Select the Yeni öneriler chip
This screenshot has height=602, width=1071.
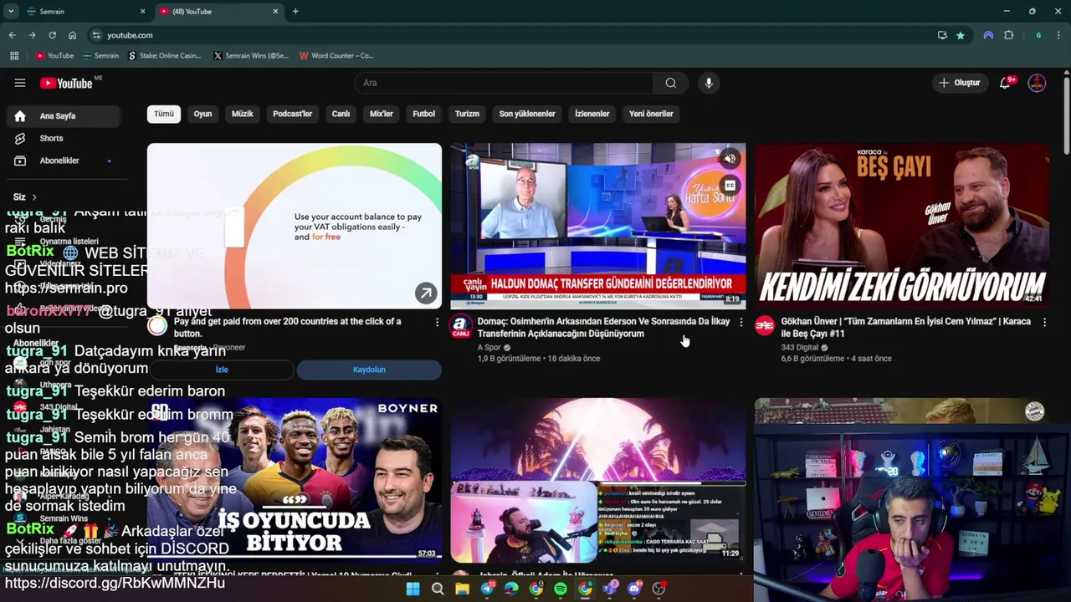point(651,114)
